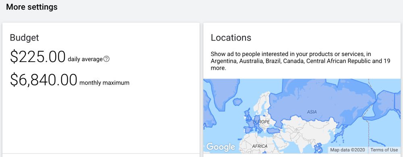Click the AFRICA label on the map

click(260, 146)
